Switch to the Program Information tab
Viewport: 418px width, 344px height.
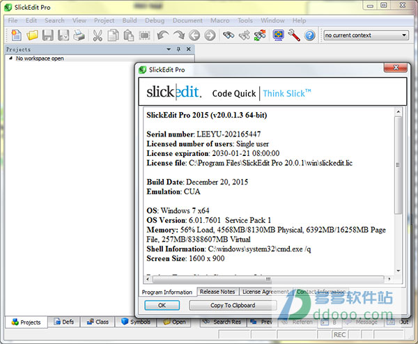(x=167, y=292)
